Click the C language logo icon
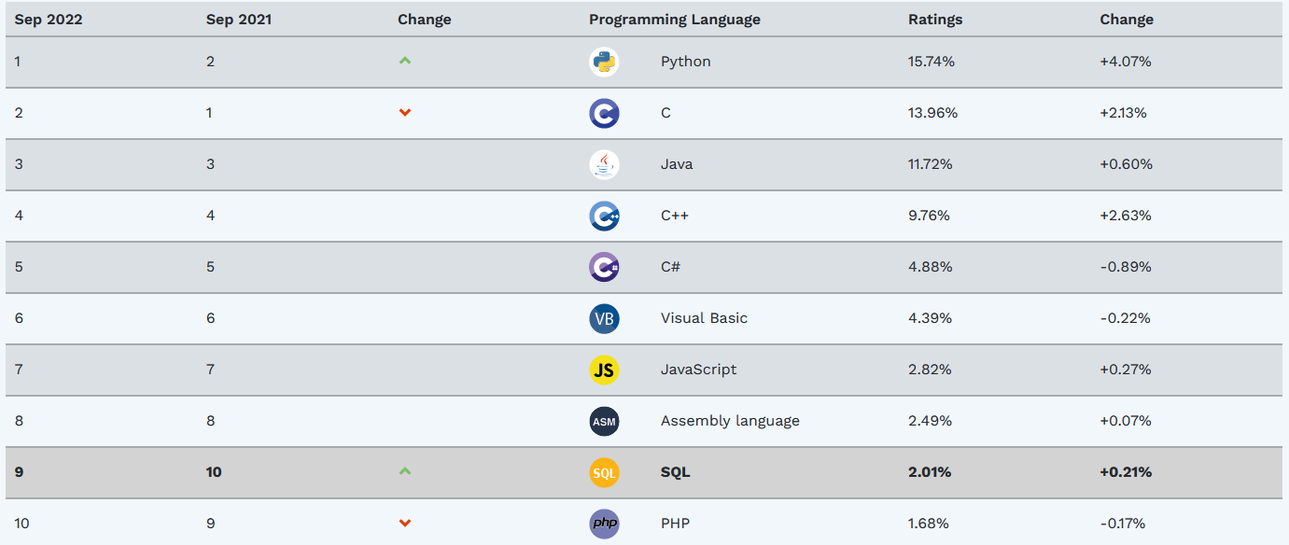The height and width of the screenshot is (545, 1289). [x=604, y=113]
